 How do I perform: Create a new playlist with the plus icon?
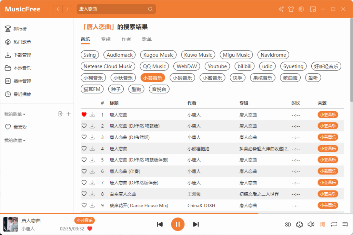point(69,114)
